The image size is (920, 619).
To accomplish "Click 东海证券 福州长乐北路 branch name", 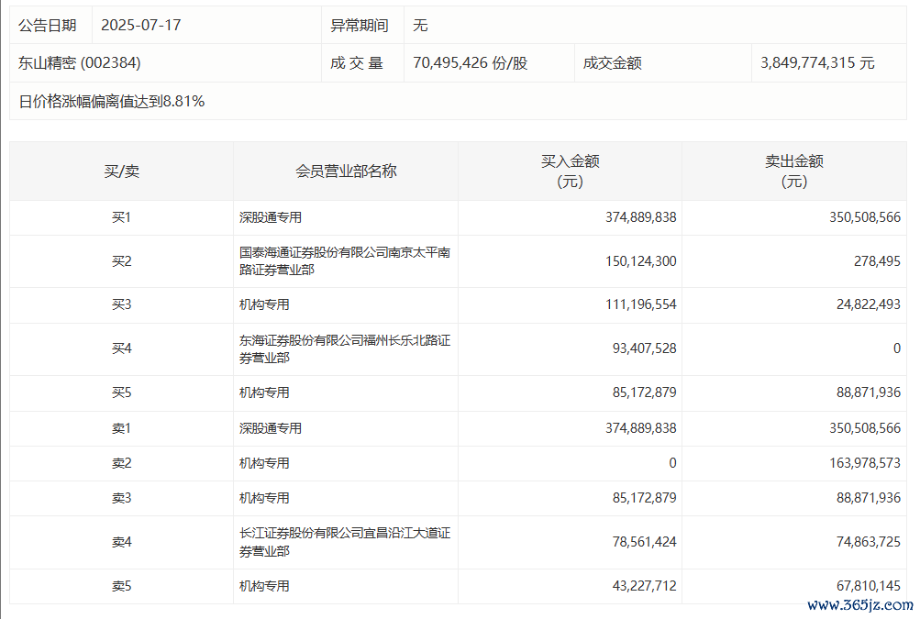I will (344, 349).
